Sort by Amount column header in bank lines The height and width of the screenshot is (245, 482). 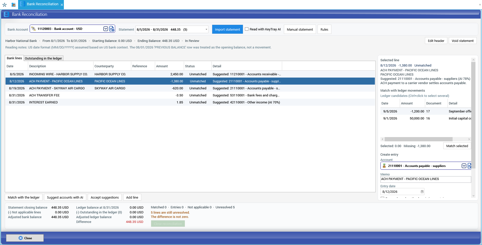pos(169,66)
